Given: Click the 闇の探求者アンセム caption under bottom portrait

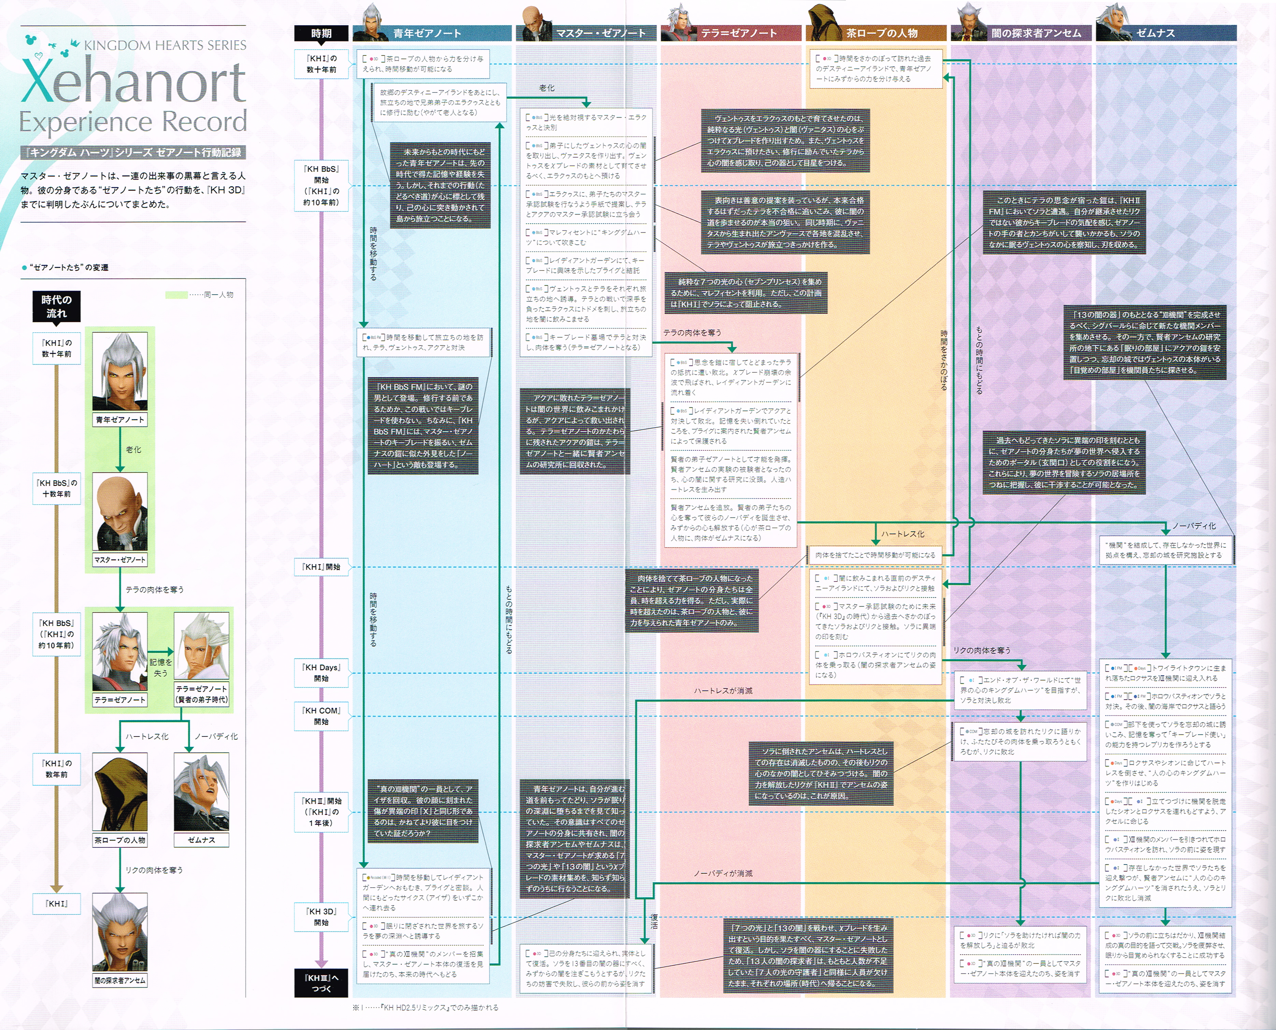Looking at the screenshot, I should coord(120,980).
